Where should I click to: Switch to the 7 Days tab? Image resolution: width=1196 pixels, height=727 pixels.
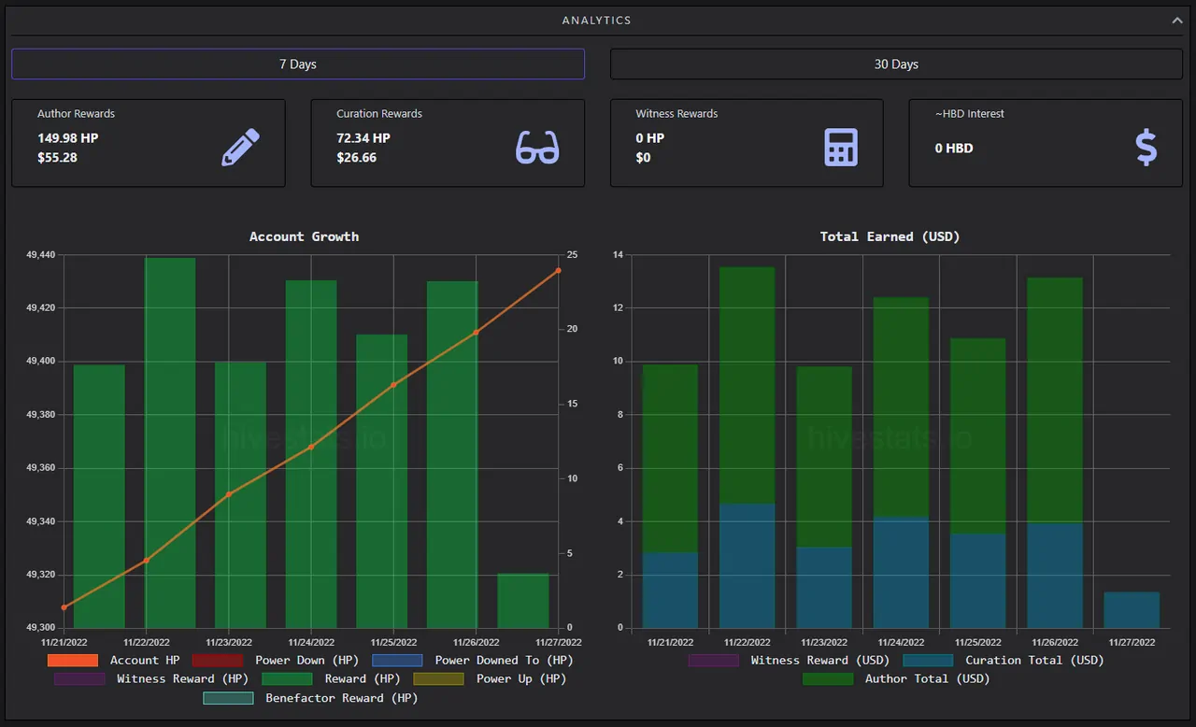(x=298, y=64)
